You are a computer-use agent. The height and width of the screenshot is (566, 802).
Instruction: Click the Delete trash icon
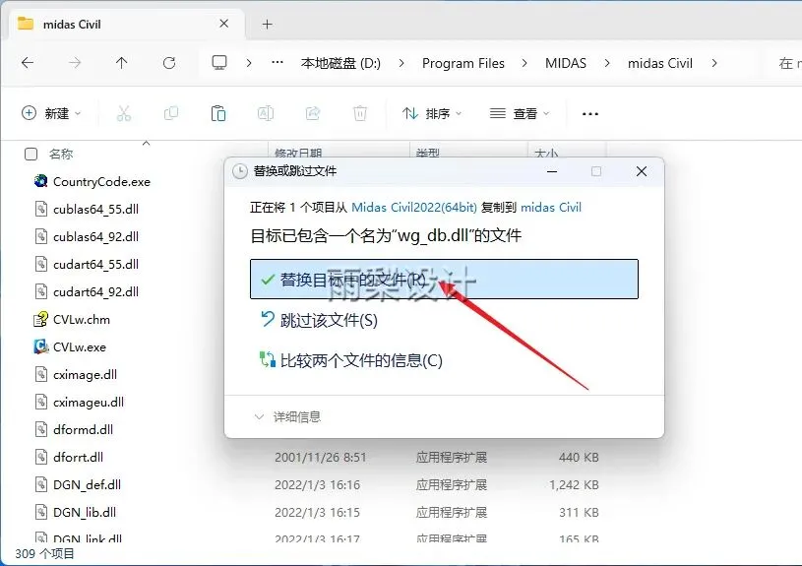click(x=360, y=113)
